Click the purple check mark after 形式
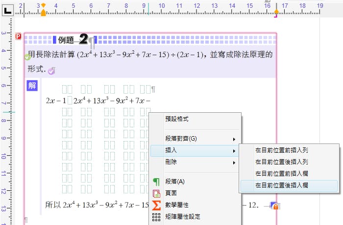 (x=51, y=71)
